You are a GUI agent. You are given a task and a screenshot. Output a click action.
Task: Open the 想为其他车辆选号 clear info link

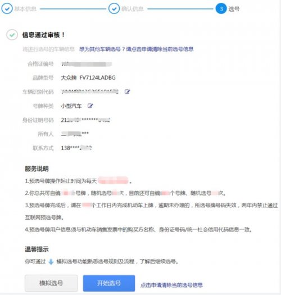click(136, 49)
